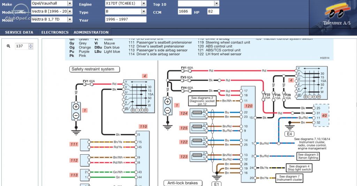Image resolution: width=357 pixels, height=186 pixels.
Task: Click fuse label F35 10A
Action: (278, 97)
